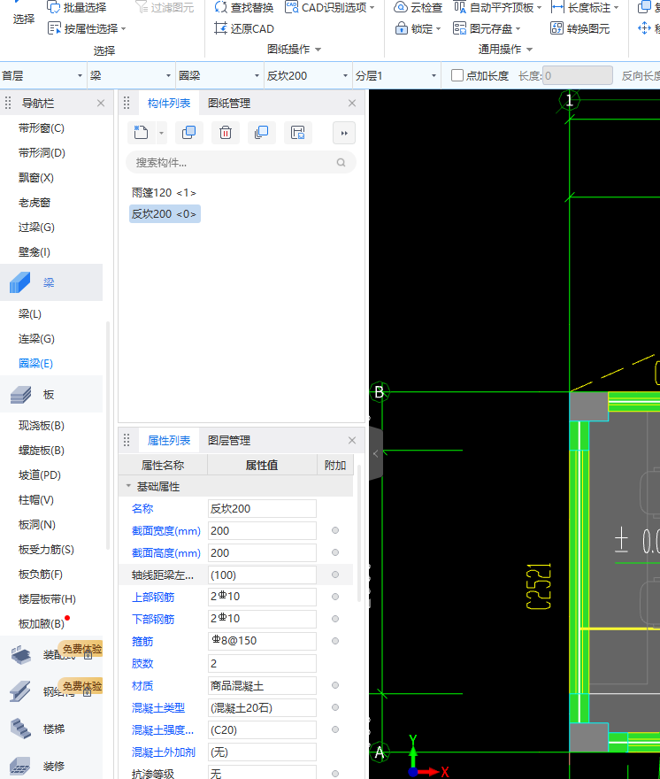This screenshot has height=779, width=660.
Task: Toggle 附加 option for 截面高度
Action: click(335, 552)
